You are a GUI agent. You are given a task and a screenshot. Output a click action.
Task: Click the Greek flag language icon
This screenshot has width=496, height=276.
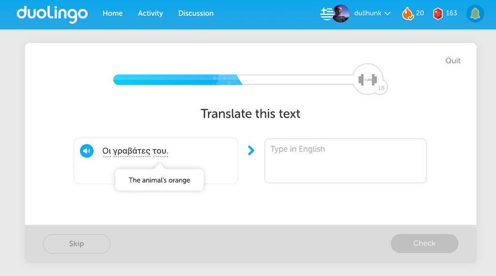click(326, 14)
